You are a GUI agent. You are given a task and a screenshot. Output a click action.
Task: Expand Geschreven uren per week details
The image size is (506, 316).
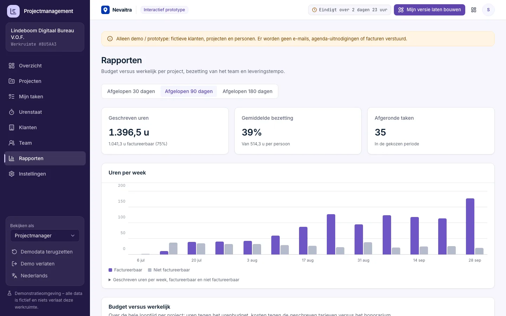tap(174, 280)
